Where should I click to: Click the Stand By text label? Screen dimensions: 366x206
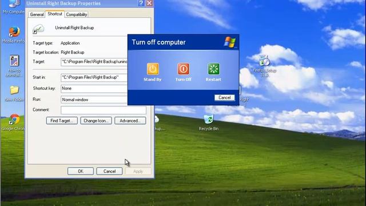click(153, 80)
